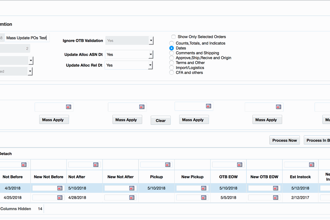Open Update Alloc ASN Dt dropdown

click(x=151, y=54)
